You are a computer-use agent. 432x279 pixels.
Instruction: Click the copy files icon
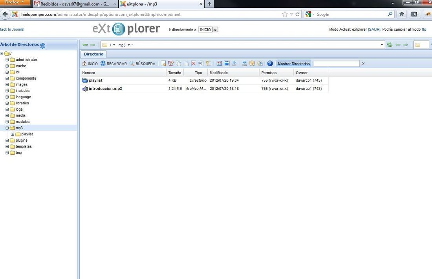[x=179, y=64]
